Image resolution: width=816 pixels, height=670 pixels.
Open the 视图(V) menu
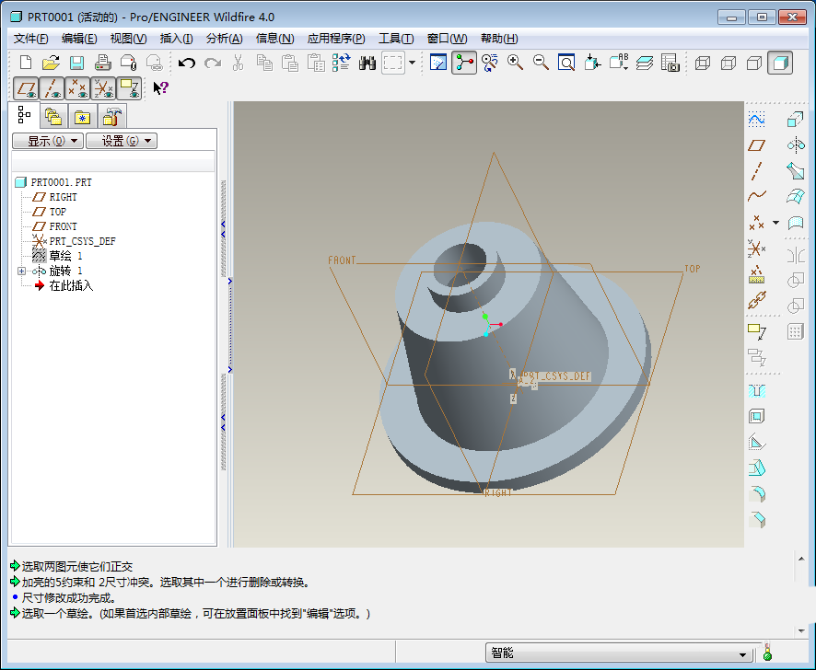click(128, 39)
